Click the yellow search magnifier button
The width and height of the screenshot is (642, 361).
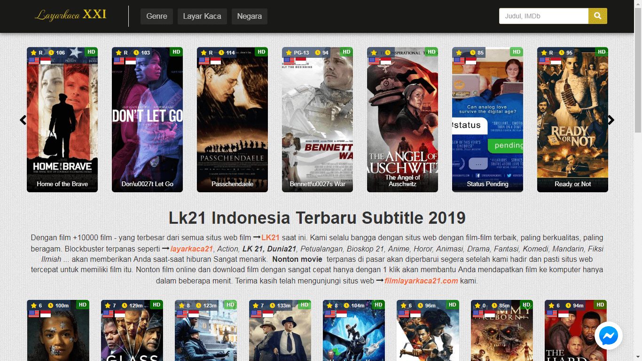[x=597, y=16]
